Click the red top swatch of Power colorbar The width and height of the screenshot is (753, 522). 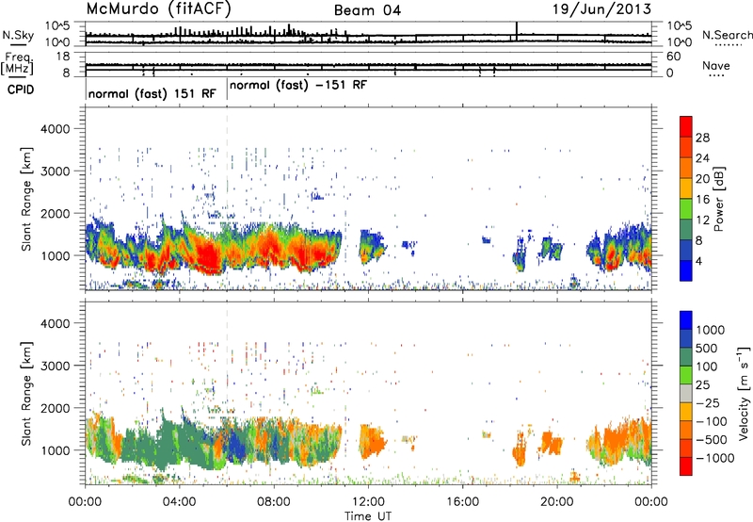(x=686, y=126)
